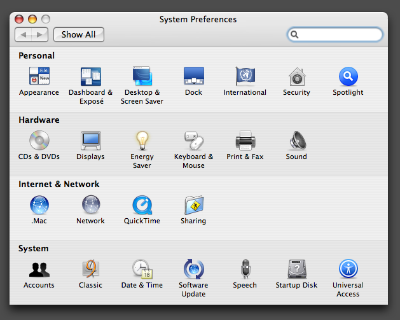Go forward with the right arrow button
Image resolution: width=400 pixels, height=320 pixels.
(x=40, y=34)
